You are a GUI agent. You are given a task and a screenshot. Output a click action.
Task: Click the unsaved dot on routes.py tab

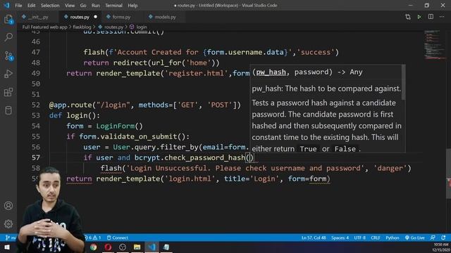[x=95, y=17]
